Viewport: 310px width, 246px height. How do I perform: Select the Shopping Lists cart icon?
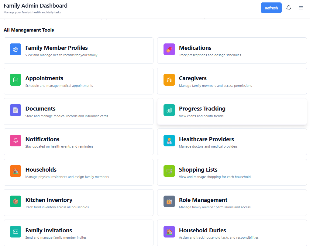click(x=169, y=171)
